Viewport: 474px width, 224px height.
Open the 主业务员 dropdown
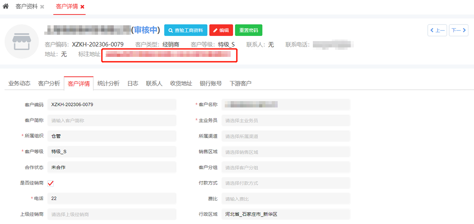click(286, 120)
